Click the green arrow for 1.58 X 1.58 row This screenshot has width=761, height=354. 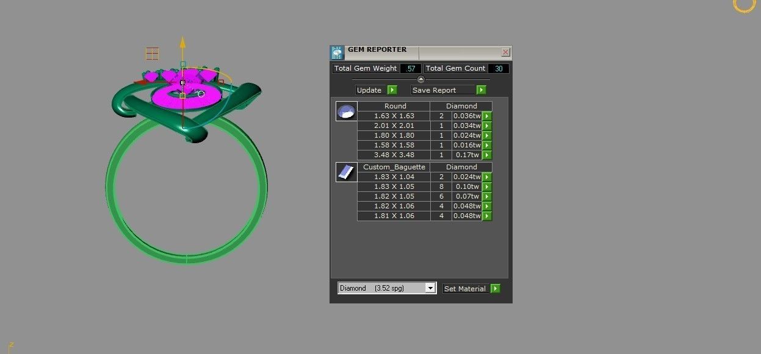pyautogui.click(x=487, y=145)
